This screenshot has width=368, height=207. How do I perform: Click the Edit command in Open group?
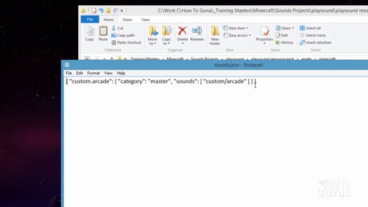[282, 35]
